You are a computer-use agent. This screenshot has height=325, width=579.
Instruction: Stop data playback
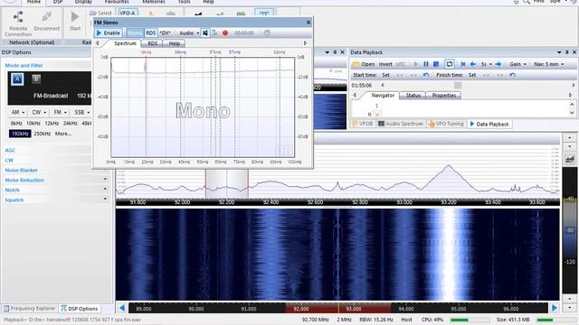coord(436,64)
